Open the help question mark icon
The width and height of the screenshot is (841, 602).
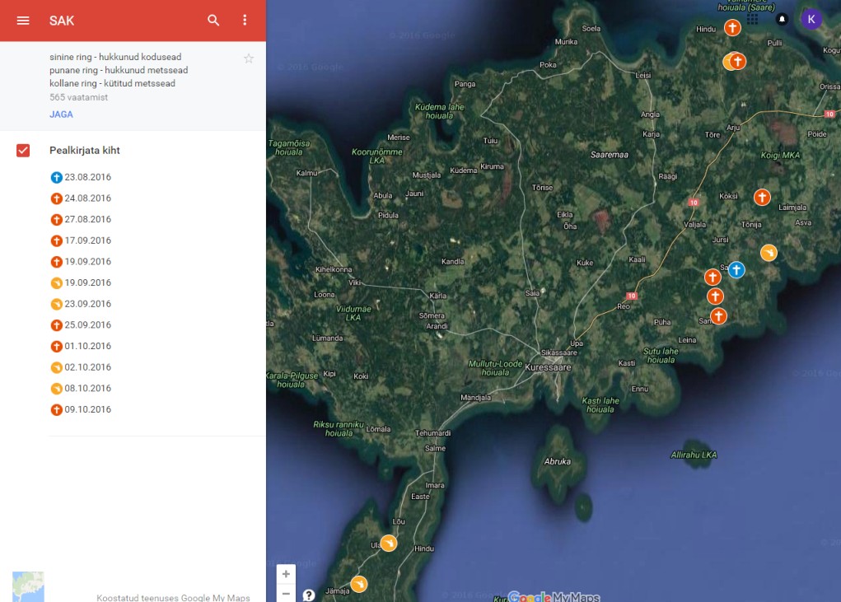tap(309, 595)
